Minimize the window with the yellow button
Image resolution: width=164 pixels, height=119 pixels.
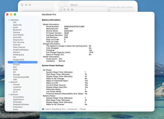coord(11,14)
